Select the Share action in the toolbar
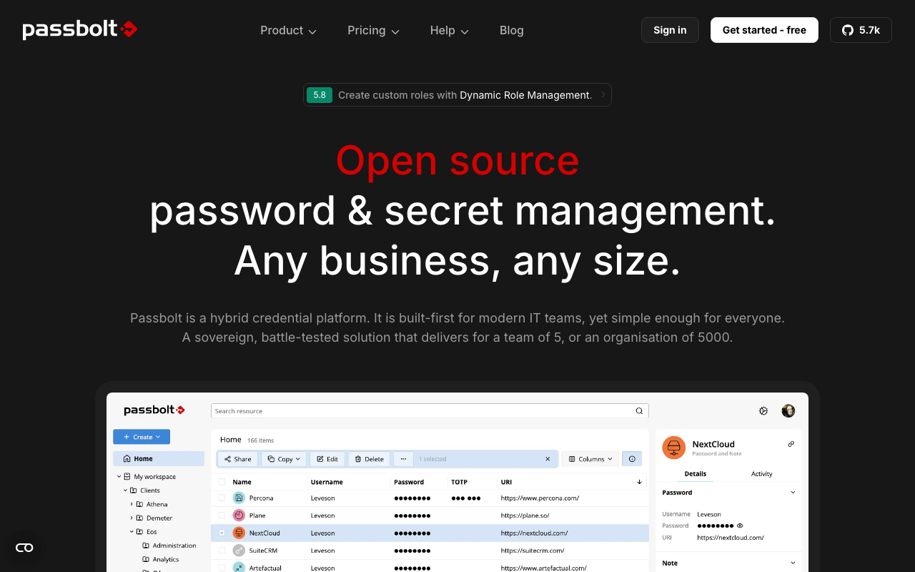The height and width of the screenshot is (572, 915). coord(237,459)
